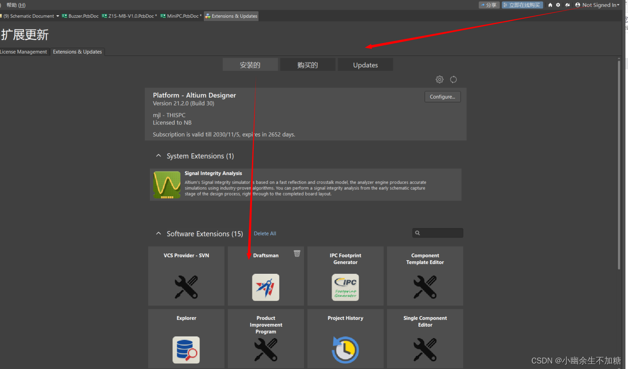The height and width of the screenshot is (369, 628).
Task: Delete Draftsman using its trash icon
Action: coord(297,253)
